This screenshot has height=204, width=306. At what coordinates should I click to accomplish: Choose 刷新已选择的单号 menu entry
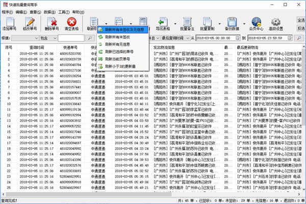coord(123,52)
